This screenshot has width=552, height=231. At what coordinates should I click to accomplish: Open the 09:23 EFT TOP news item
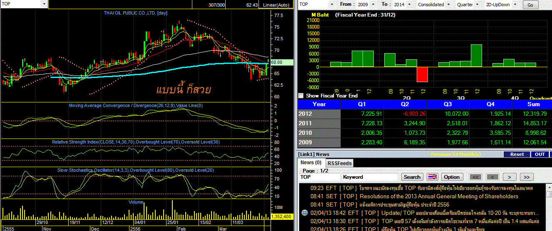422,188
